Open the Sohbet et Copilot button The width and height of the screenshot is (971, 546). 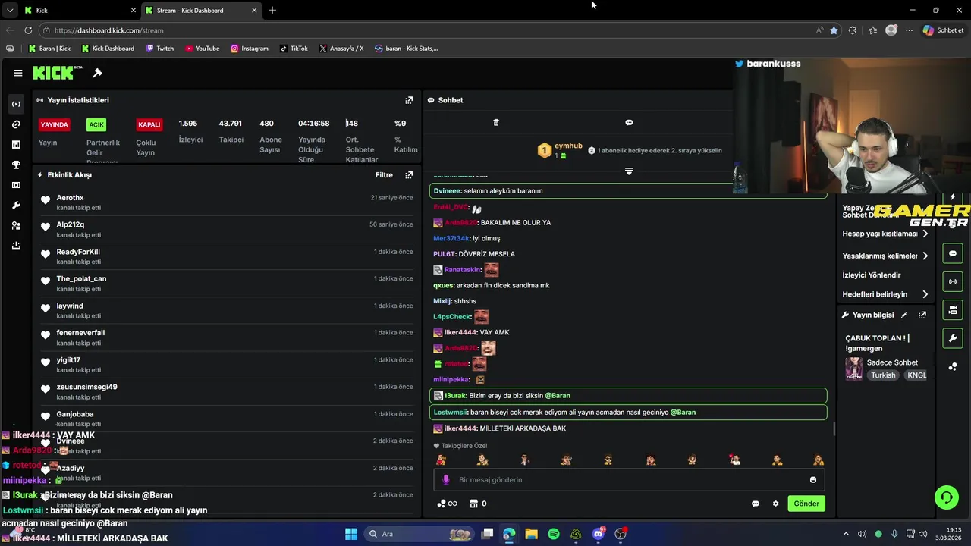click(x=944, y=30)
